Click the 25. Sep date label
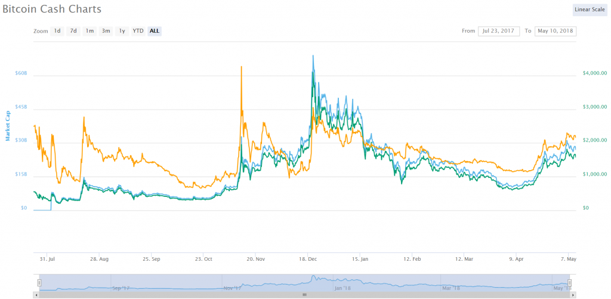This screenshot has width=611, height=299. tap(151, 259)
